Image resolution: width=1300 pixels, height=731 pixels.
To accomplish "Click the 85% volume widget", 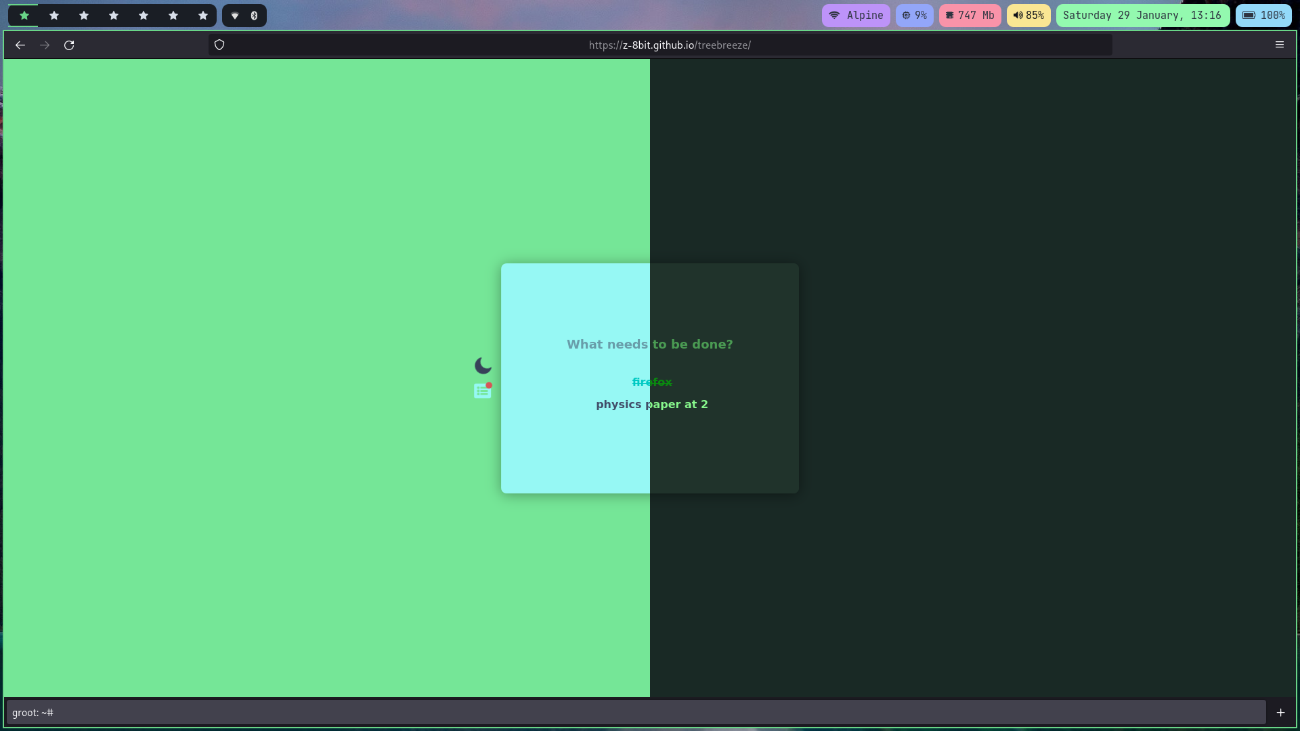I will (x=1028, y=15).
